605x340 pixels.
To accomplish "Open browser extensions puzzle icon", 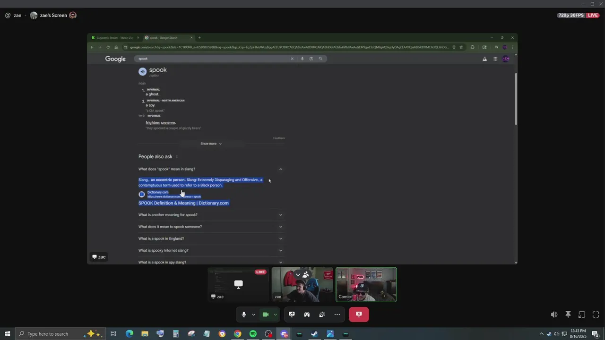I will coord(472,47).
